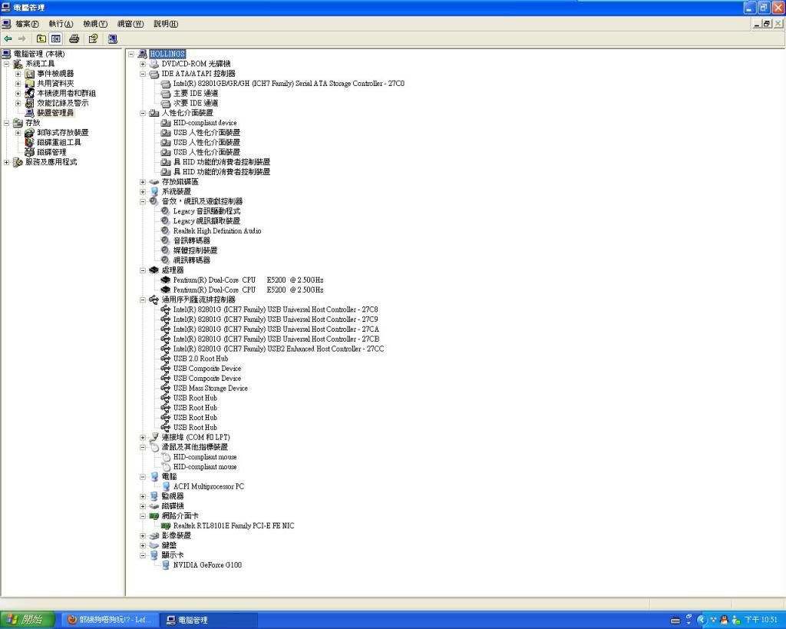Viewport: 786px width, 629px height.
Task: Open the 檢視(V) menu
Action: tap(95, 24)
